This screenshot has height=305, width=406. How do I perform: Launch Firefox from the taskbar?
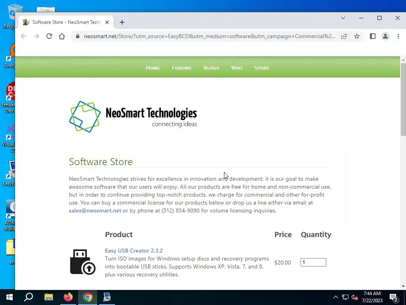68,297
